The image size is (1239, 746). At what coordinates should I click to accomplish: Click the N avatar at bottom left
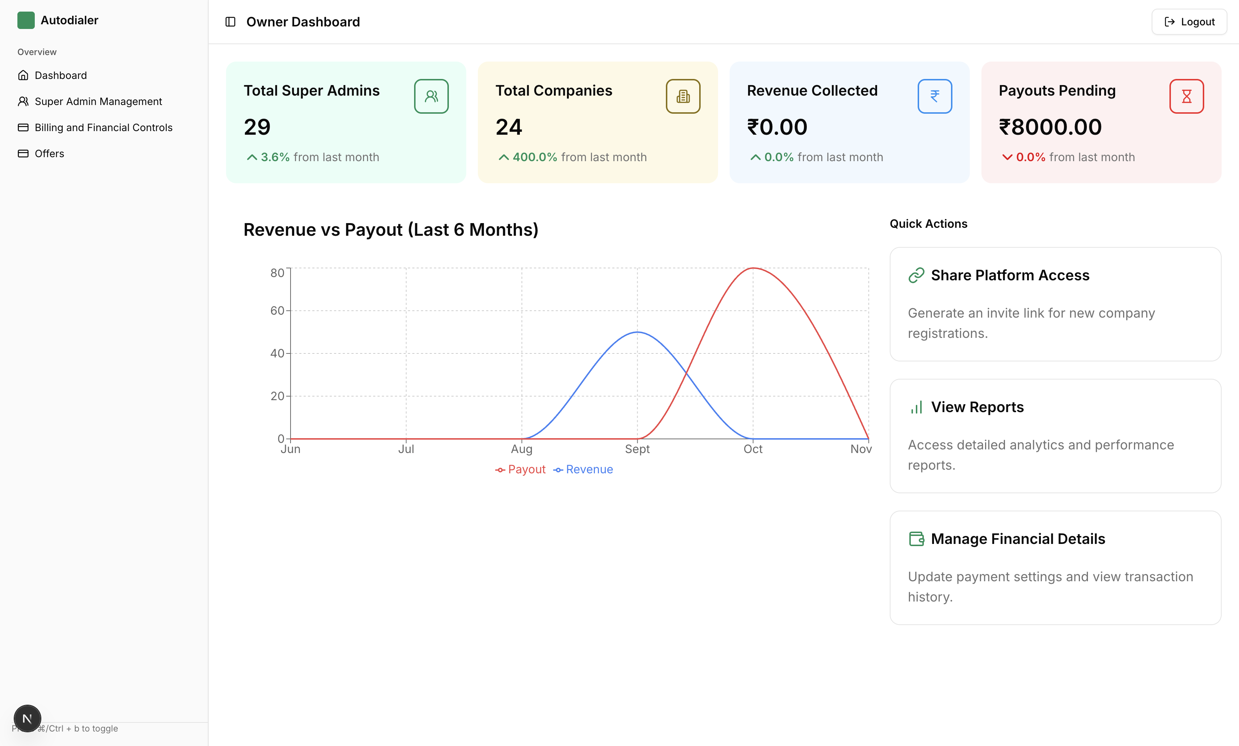click(x=28, y=718)
